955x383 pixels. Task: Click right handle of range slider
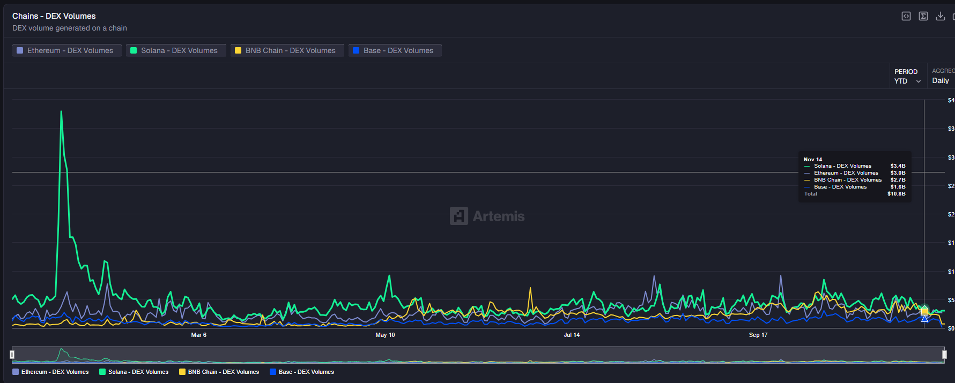click(x=944, y=355)
